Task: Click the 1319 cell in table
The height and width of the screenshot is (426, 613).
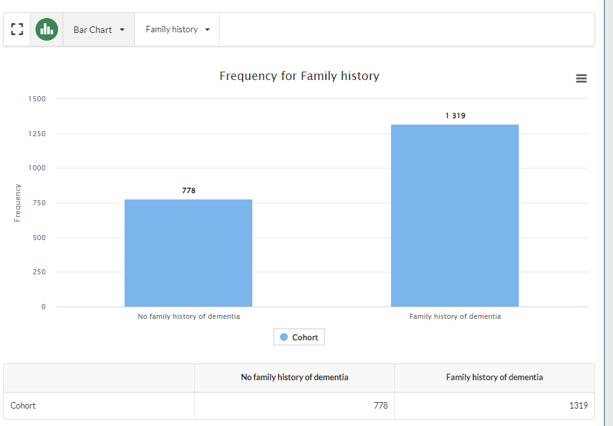Action: point(578,406)
